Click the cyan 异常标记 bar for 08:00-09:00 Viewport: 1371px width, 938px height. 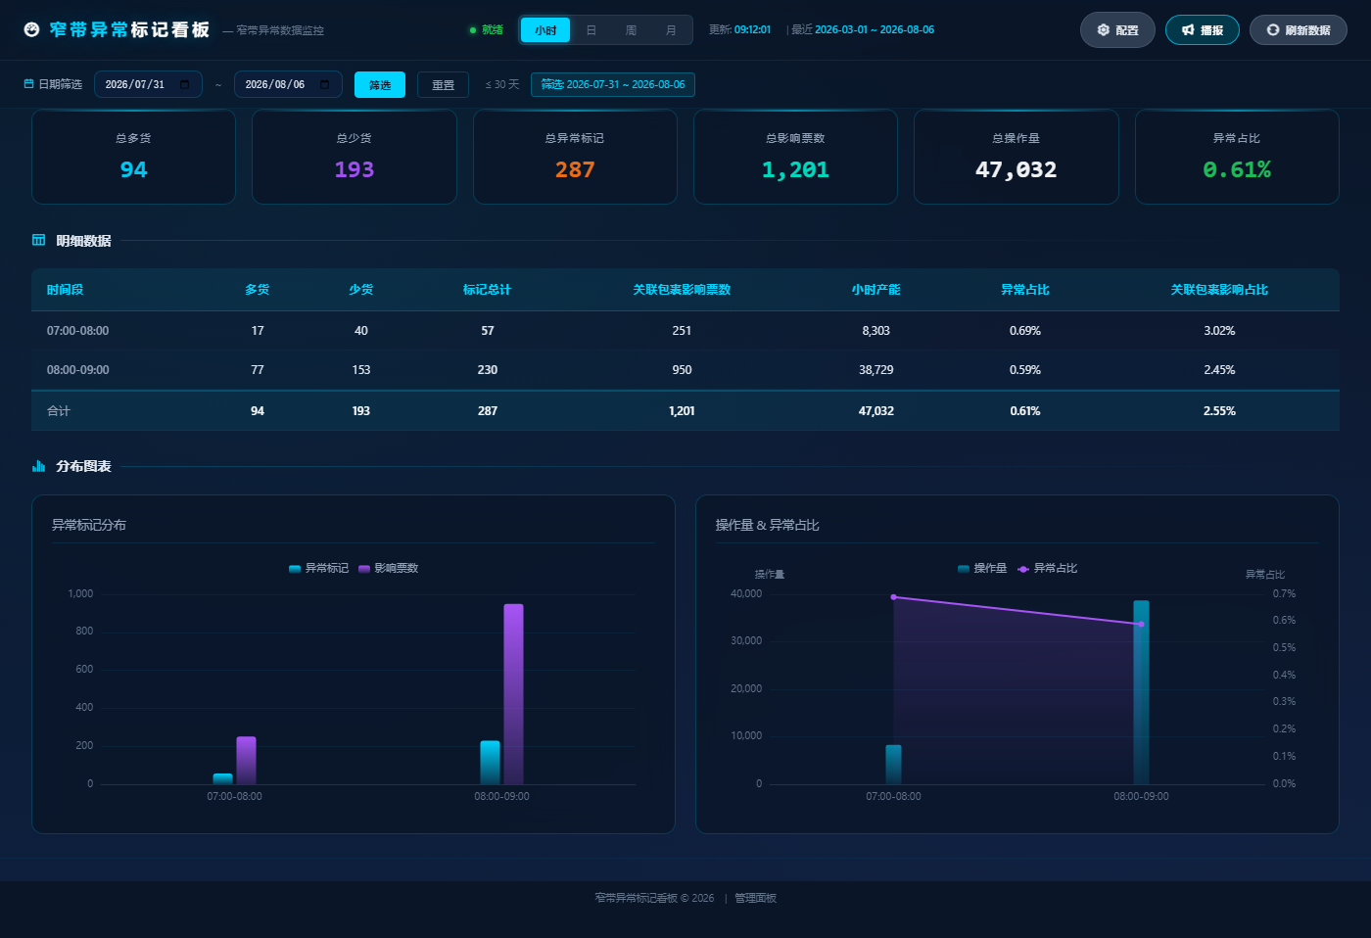point(490,763)
